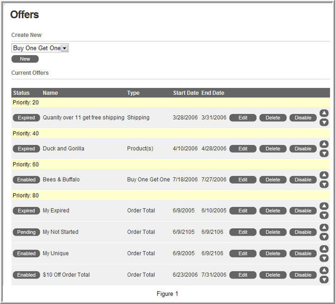The height and width of the screenshot is (304, 335).
Task: Click the Pending status badge
Action: pyautogui.click(x=26, y=232)
